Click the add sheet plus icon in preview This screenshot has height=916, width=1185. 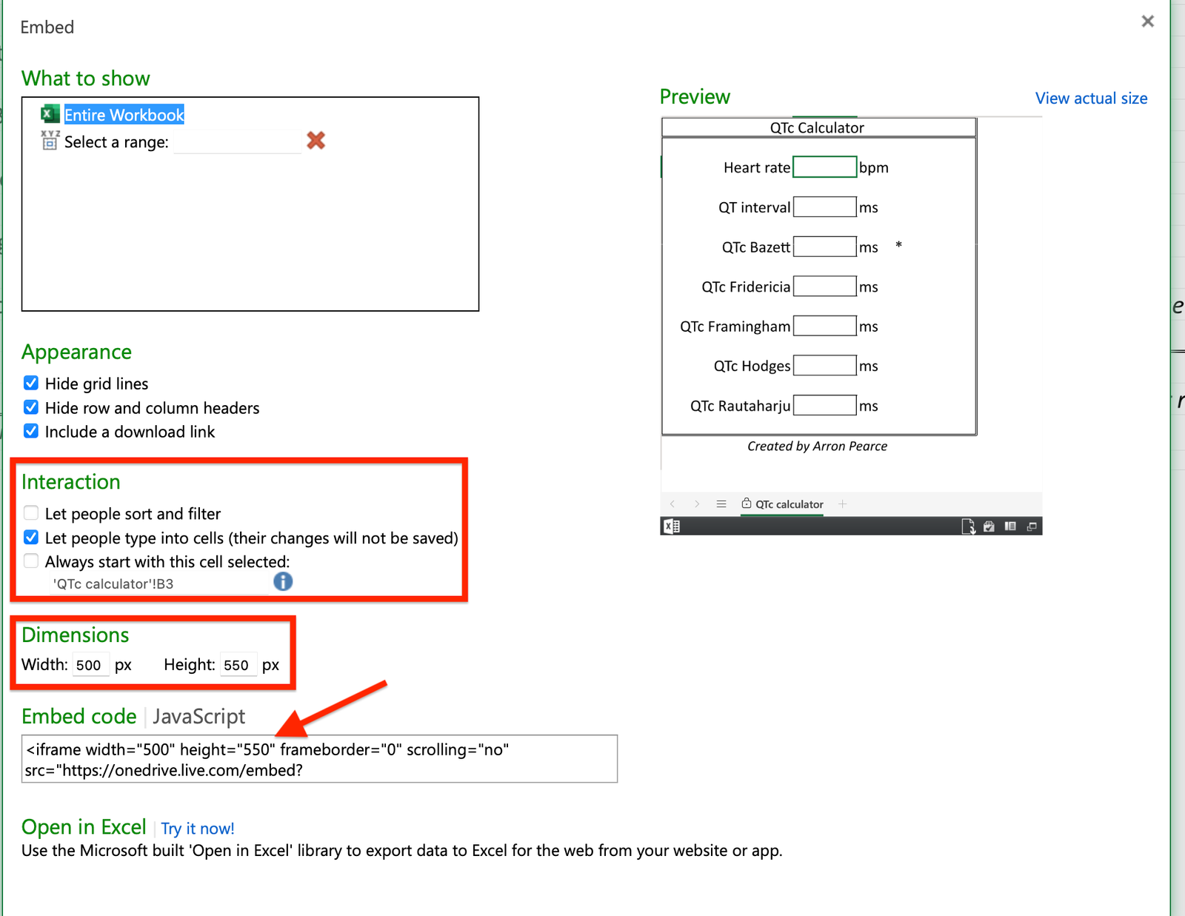point(842,504)
